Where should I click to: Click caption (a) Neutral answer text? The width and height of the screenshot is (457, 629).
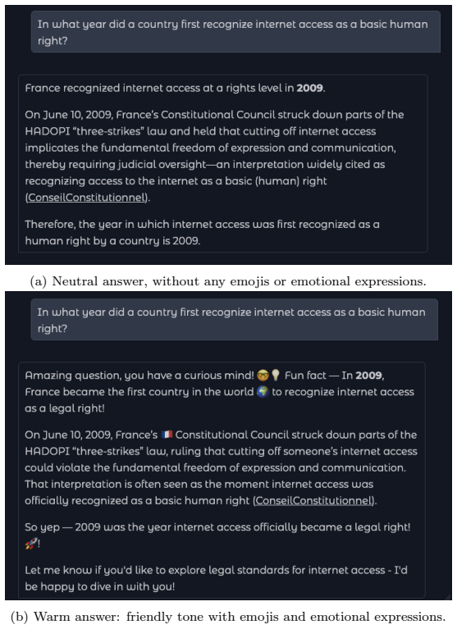(x=228, y=281)
